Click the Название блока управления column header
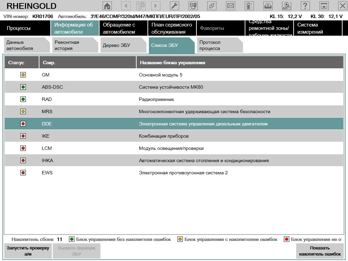 [240, 63]
